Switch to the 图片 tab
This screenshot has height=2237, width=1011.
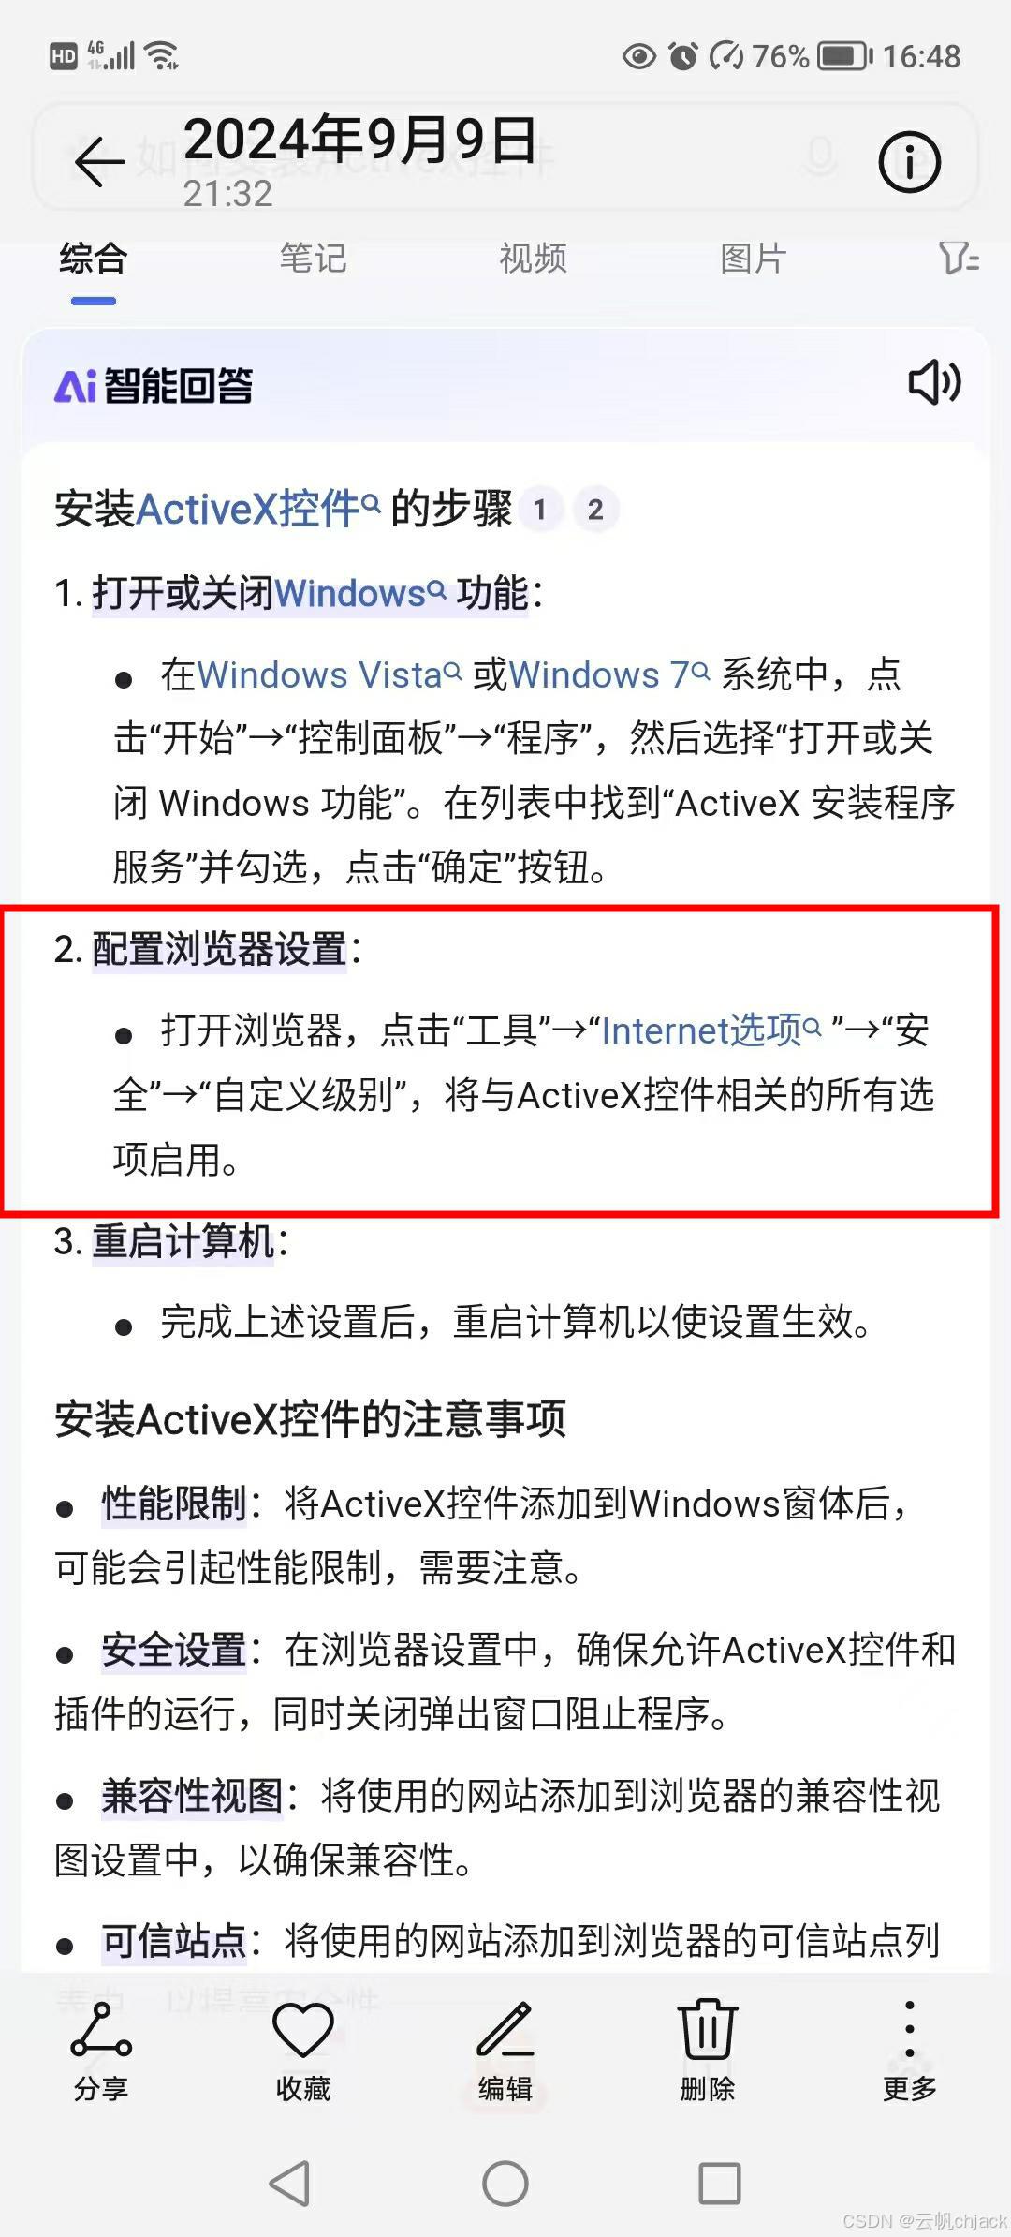tap(753, 258)
